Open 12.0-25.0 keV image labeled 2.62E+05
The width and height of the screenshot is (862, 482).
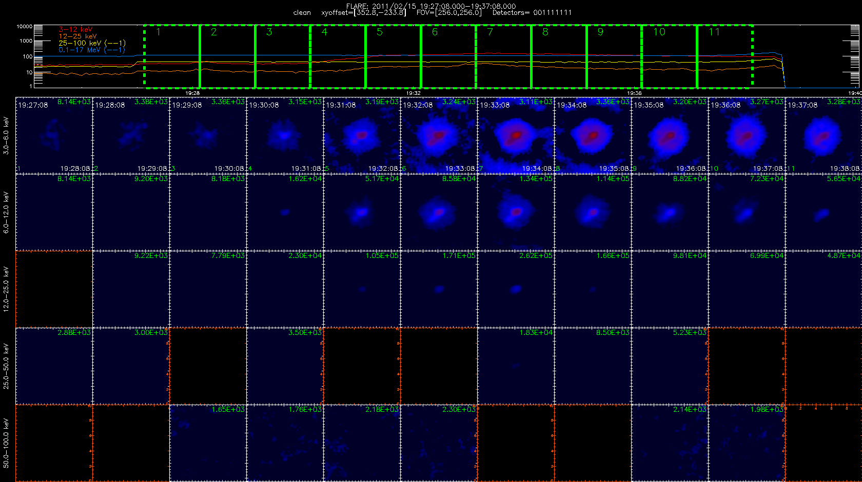(x=516, y=289)
